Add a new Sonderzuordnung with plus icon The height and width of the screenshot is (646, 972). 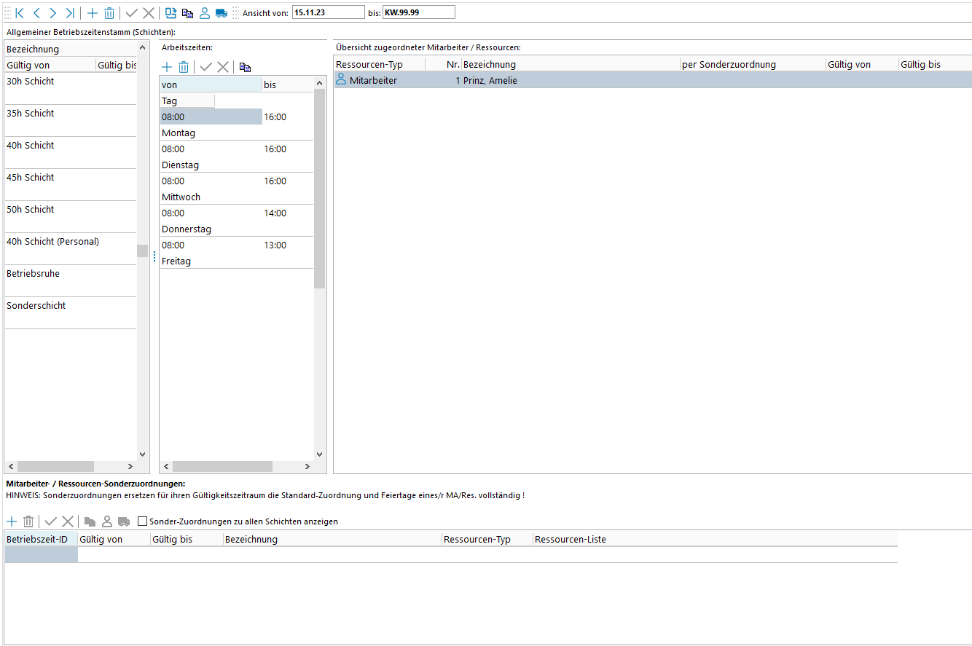pos(12,521)
